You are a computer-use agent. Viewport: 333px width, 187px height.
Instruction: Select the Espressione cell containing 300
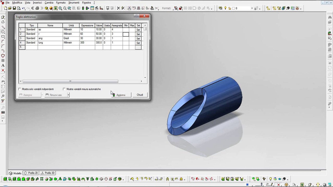(87, 43)
